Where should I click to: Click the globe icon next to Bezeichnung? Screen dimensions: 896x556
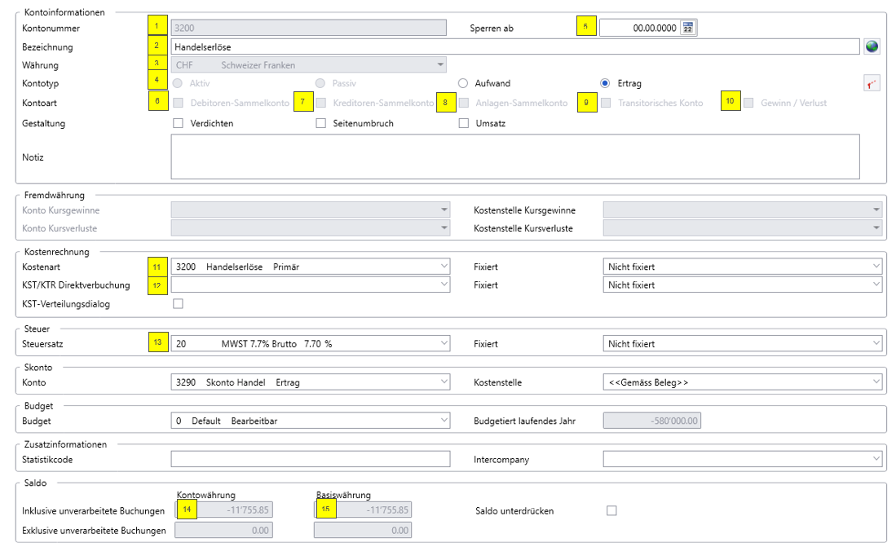pos(872,46)
